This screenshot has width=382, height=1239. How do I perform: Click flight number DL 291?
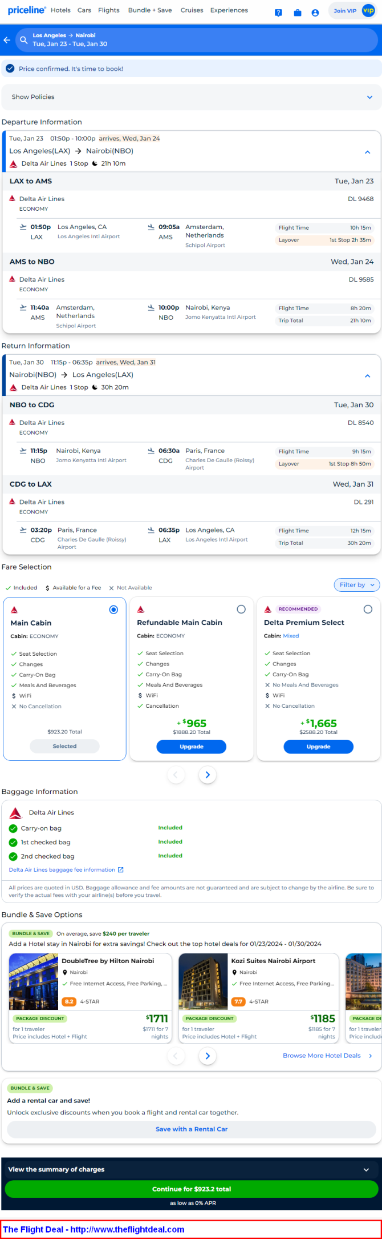(x=364, y=502)
